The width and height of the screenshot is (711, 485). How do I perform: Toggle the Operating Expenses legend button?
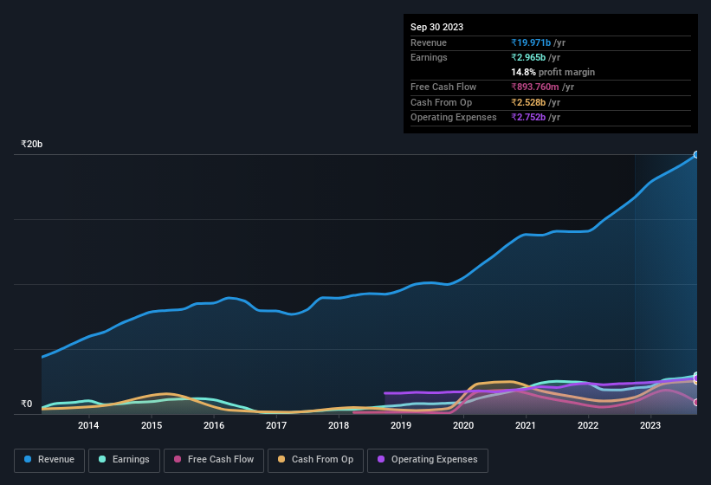pyautogui.click(x=427, y=460)
